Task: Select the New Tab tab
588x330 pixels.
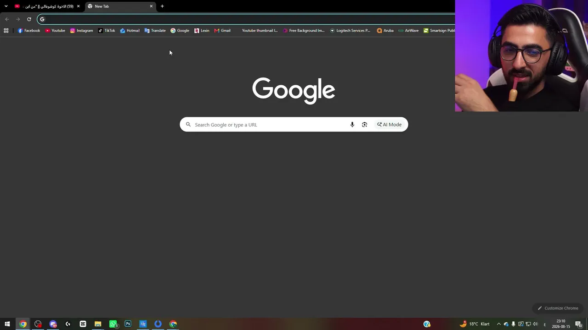Action: [x=121, y=6]
